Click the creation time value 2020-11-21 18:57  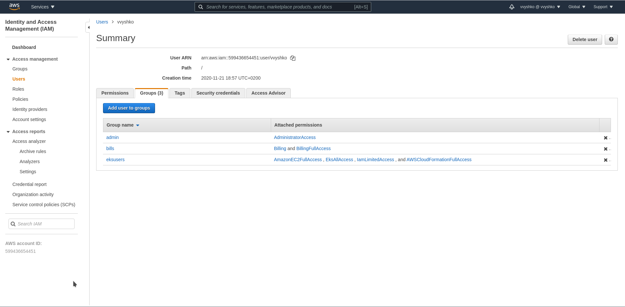click(231, 78)
